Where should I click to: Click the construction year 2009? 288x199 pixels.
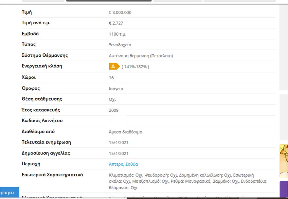click(114, 110)
